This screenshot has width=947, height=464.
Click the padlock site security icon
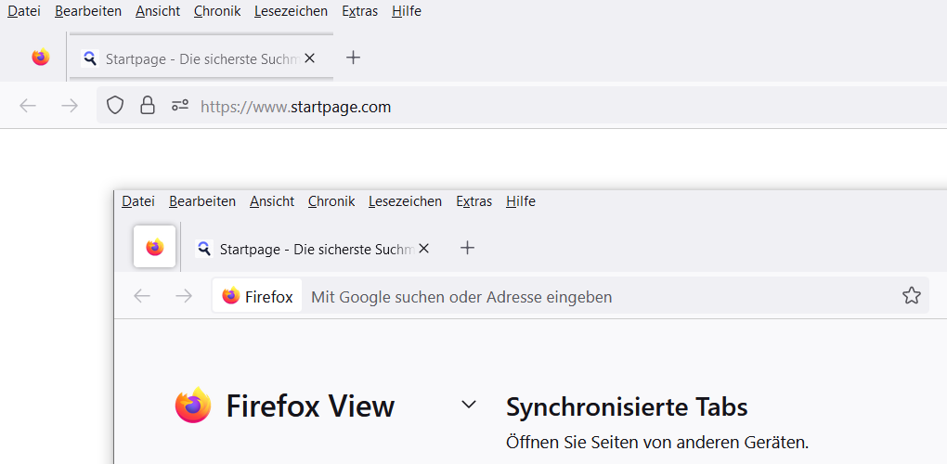coord(147,106)
